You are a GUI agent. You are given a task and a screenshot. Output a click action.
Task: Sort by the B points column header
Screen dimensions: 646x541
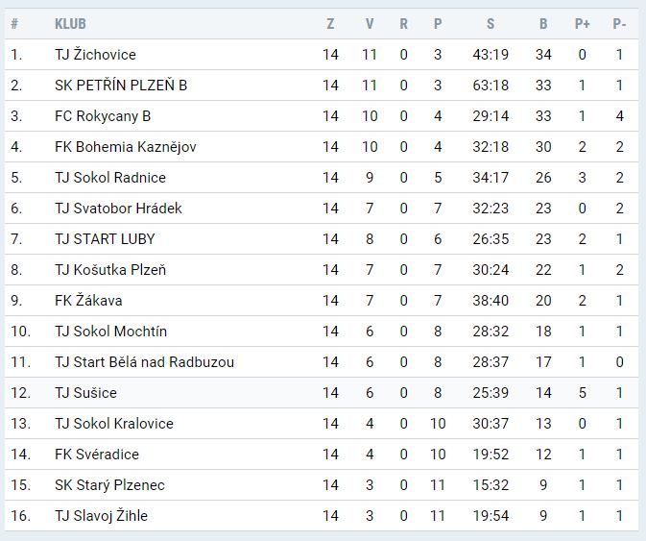point(543,24)
